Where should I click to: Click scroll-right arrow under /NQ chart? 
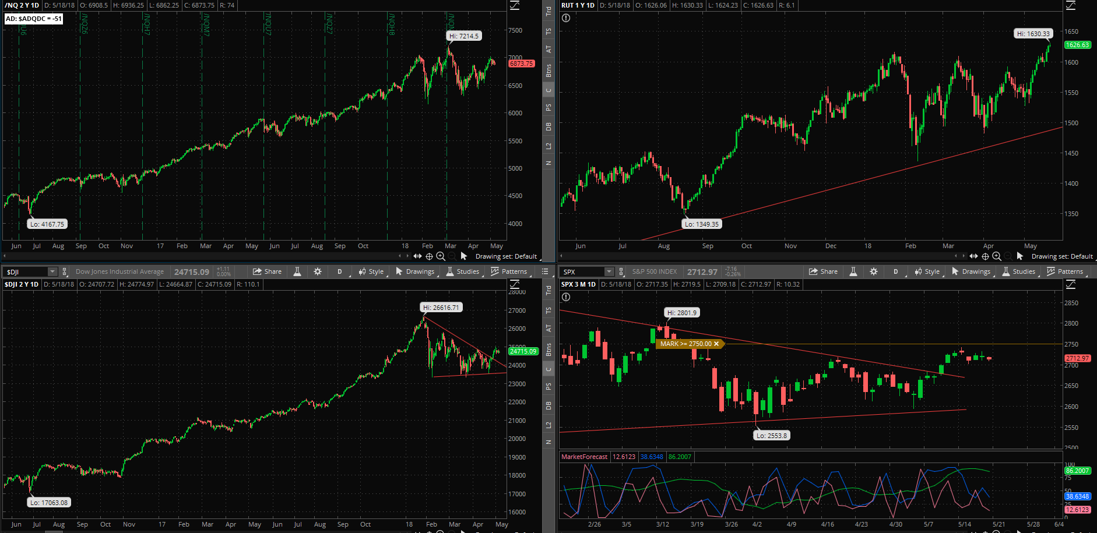[407, 256]
